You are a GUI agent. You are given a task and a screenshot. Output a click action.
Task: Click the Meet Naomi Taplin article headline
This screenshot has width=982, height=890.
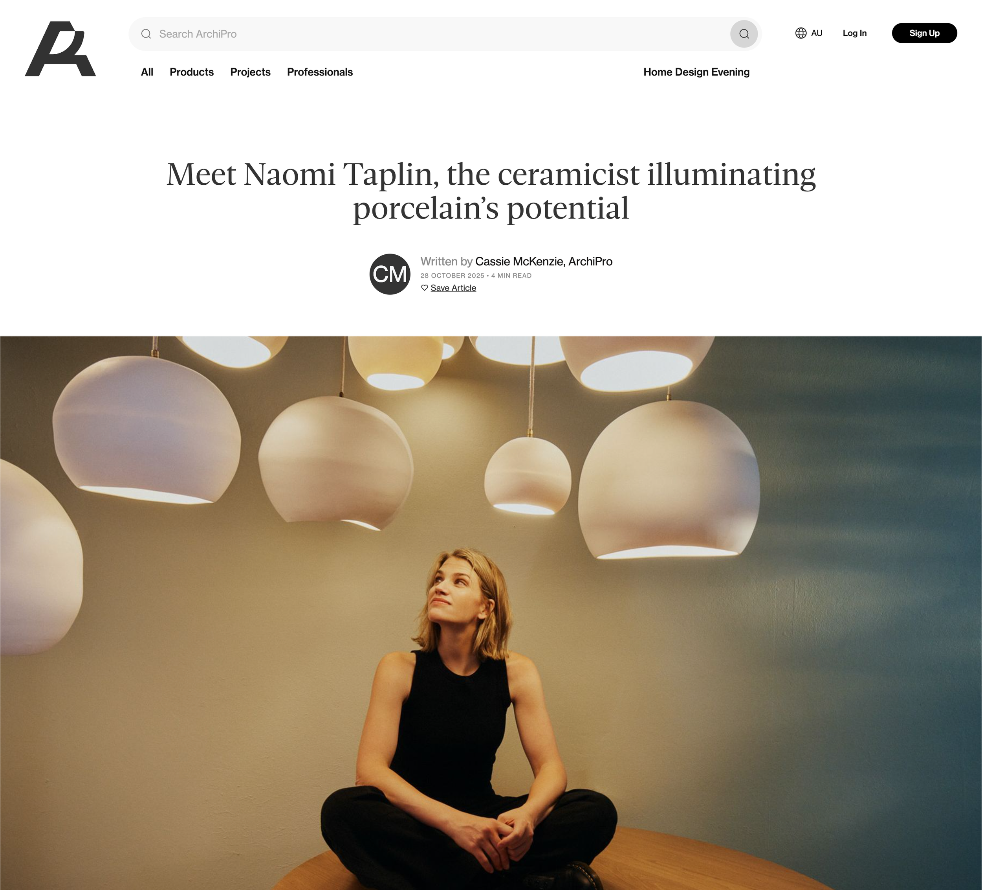click(x=491, y=191)
